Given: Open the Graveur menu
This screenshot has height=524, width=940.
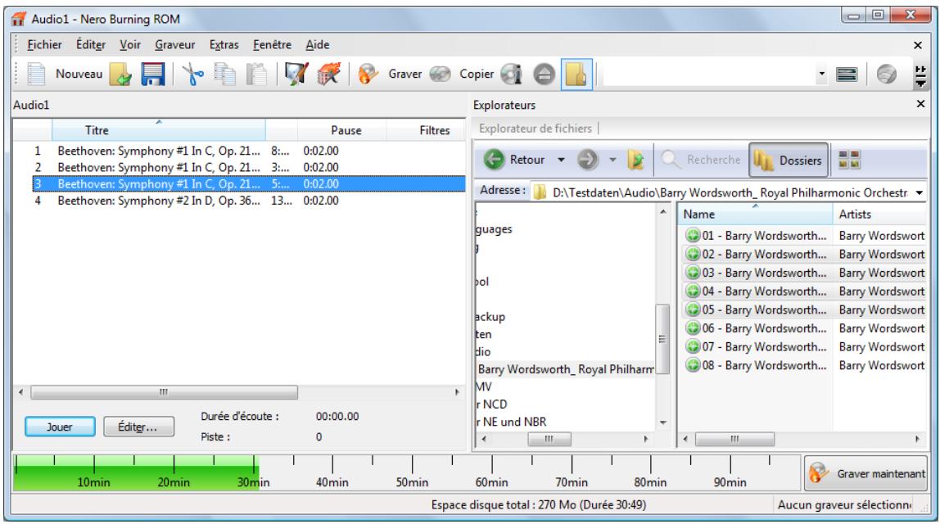Looking at the screenshot, I should [175, 45].
